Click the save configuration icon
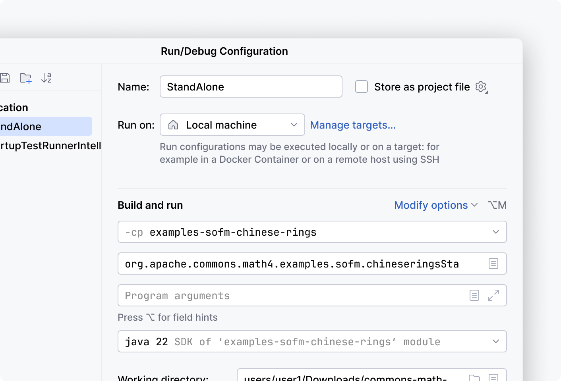The height and width of the screenshot is (381, 561). pos(5,78)
